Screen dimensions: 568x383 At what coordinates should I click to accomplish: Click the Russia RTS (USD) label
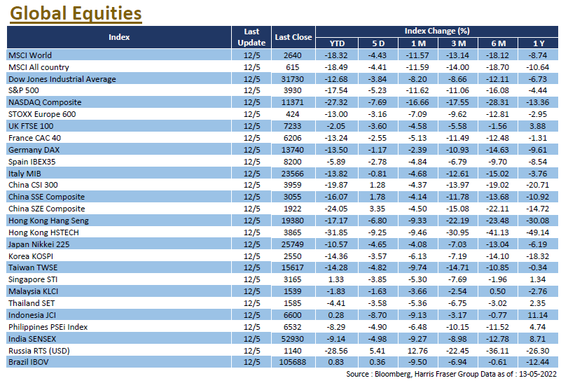39,351
